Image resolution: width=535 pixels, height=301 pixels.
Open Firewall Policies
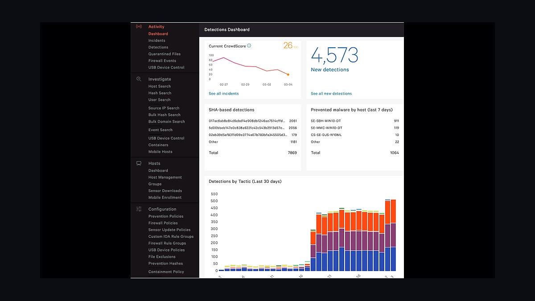(163, 223)
